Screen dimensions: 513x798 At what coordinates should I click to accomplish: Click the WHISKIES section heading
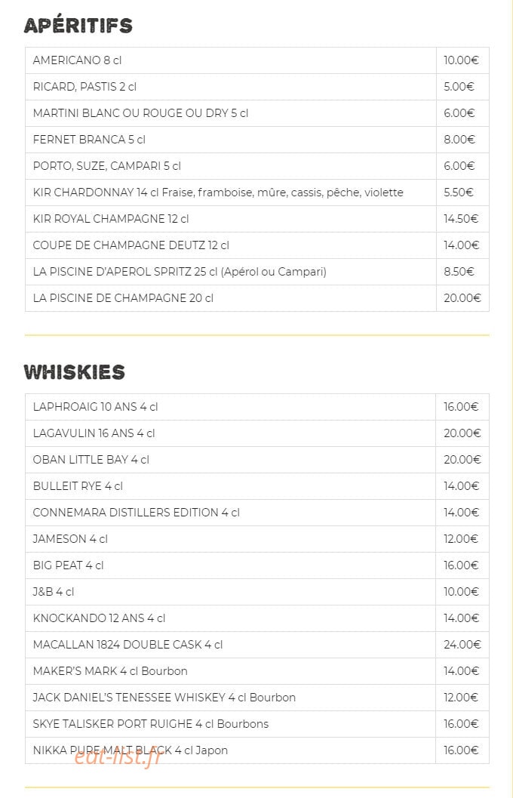pyautogui.click(x=74, y=372)
